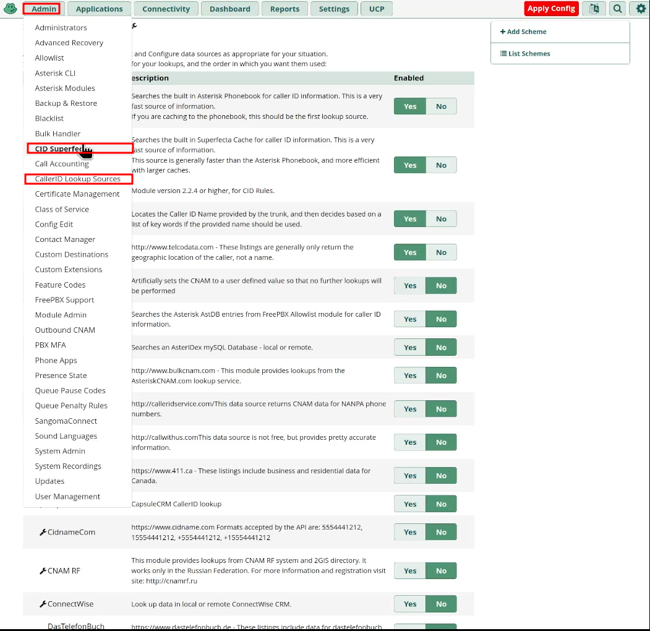Turn on ConnectWise lookup with Yes
This screenshot has width=650, height=631.
tap(409, 604)
